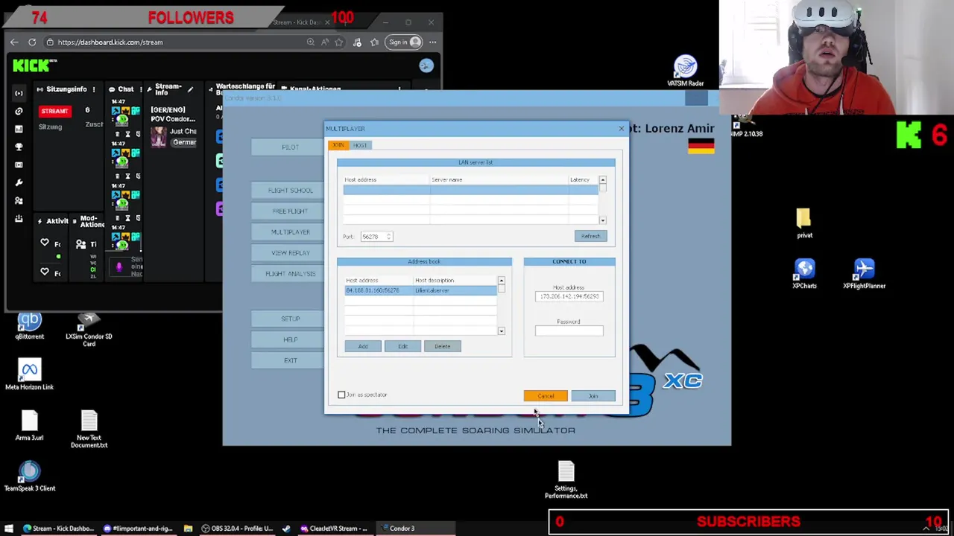Click the browser Sign in button
Viewport: 954px width, 536px height.
pyautogui.click(x=404, y=42)
